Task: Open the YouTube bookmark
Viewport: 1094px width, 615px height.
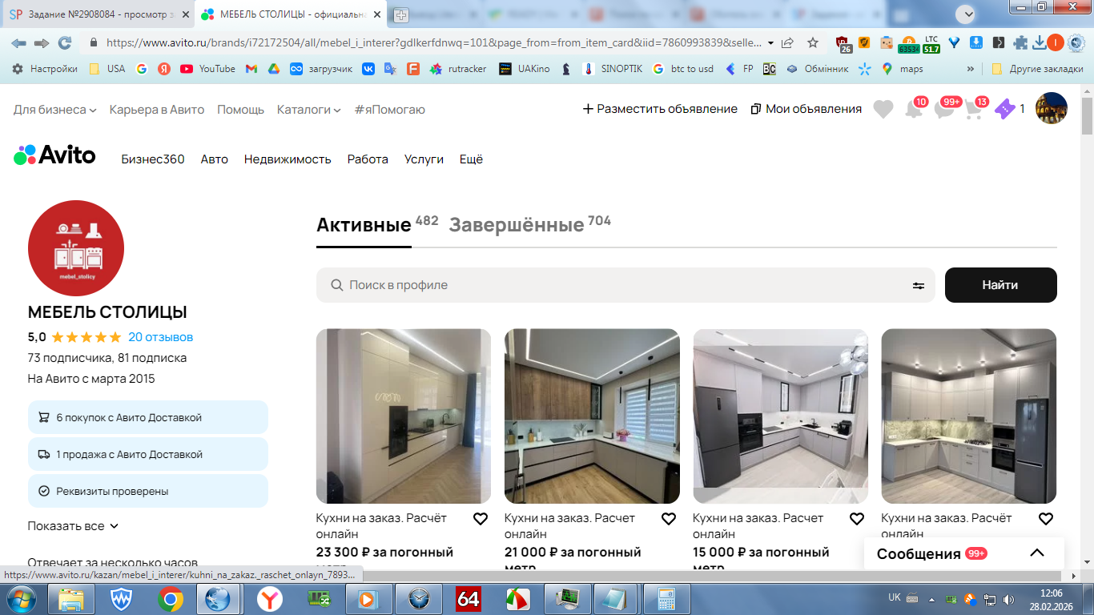Action: [208, 69]
